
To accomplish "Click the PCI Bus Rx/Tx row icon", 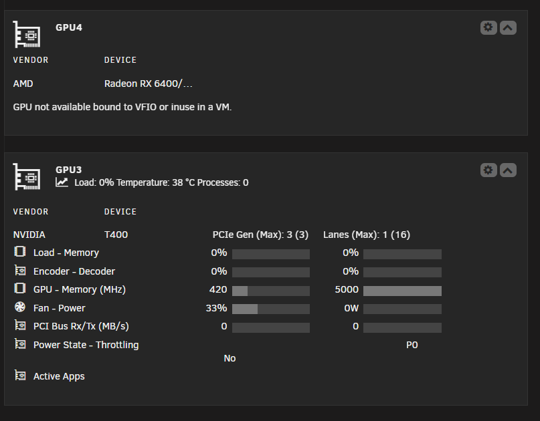I will coord(20,325).
